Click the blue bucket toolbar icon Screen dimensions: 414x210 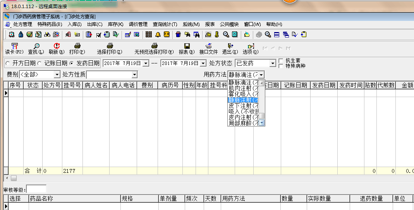pos(178,34)
